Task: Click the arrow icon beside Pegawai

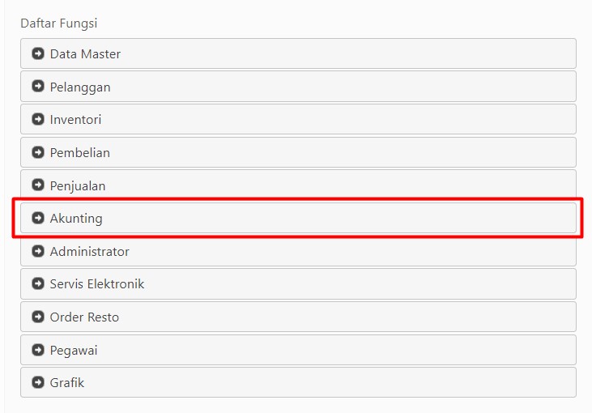Action: 38,350
